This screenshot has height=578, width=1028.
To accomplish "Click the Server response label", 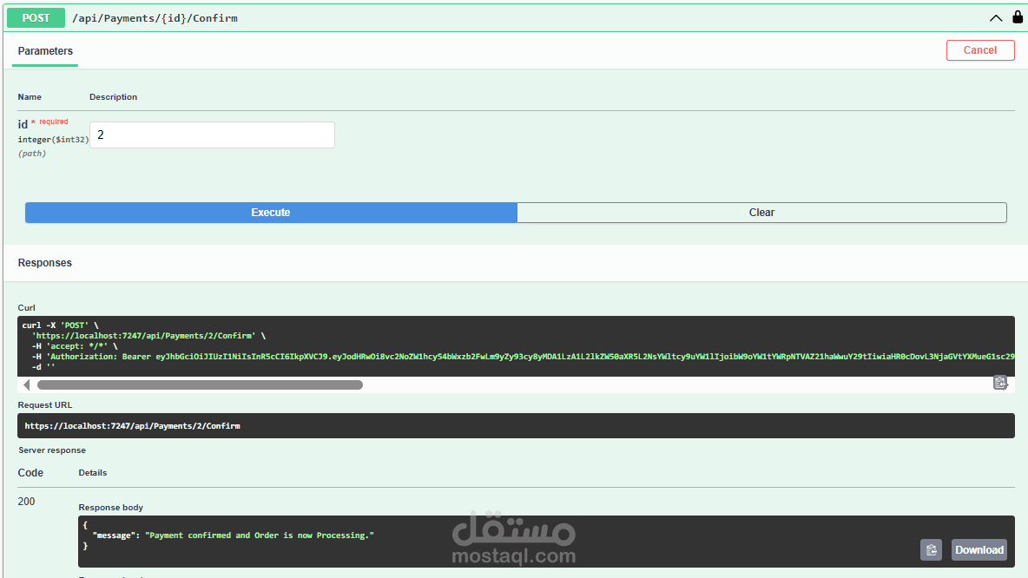I will (52, 450).
